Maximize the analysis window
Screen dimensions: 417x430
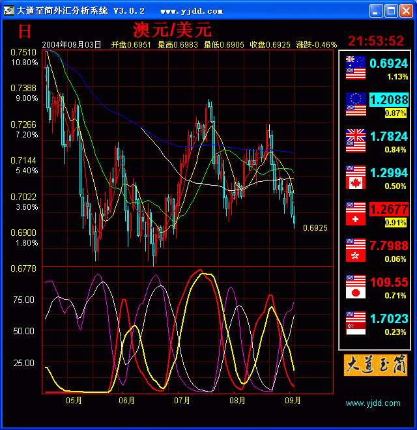click(391, 11)
